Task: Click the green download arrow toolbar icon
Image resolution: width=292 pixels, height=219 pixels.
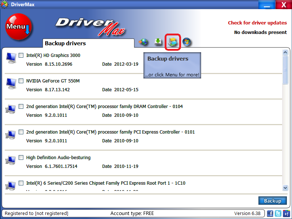Action: pos(158,42)
